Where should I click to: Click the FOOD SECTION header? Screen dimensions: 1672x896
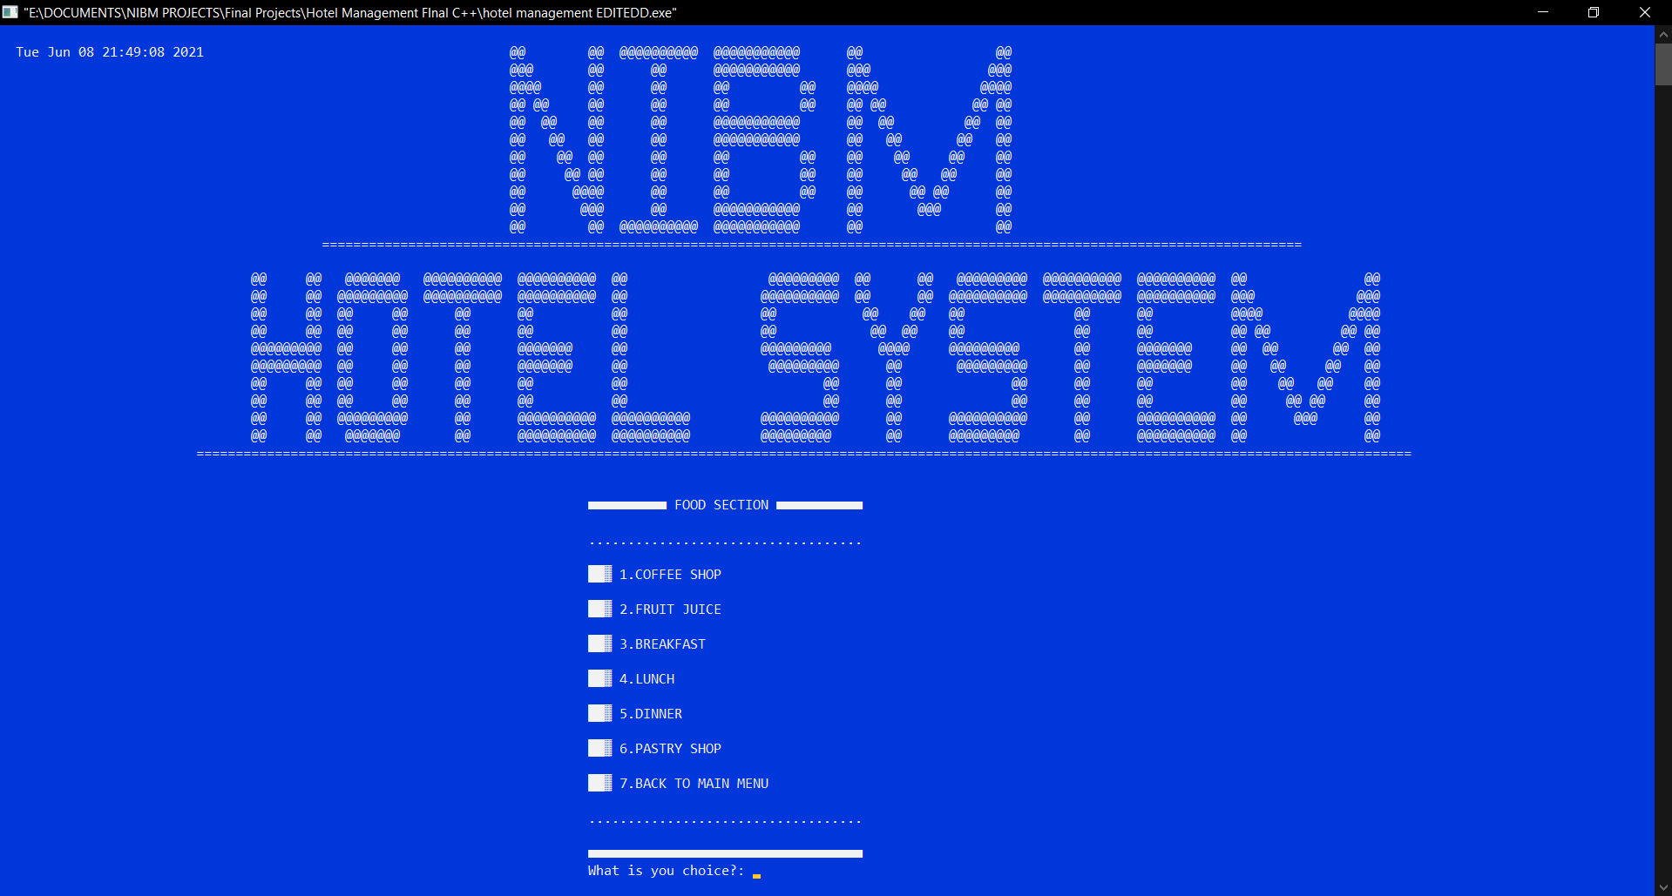click(721, 504)
